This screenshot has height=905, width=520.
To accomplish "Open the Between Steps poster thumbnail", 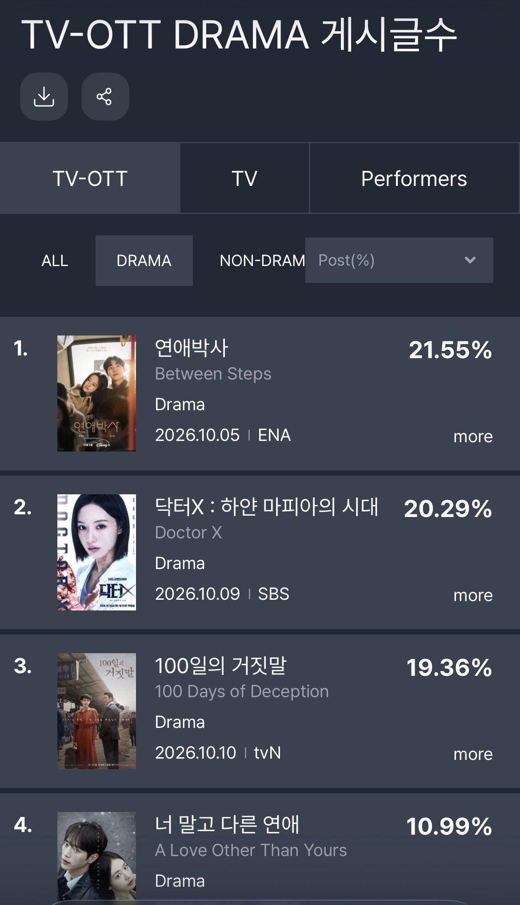I will [96, 393].
